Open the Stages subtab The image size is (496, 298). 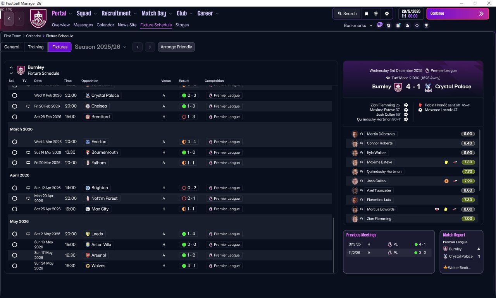point(182,25)
